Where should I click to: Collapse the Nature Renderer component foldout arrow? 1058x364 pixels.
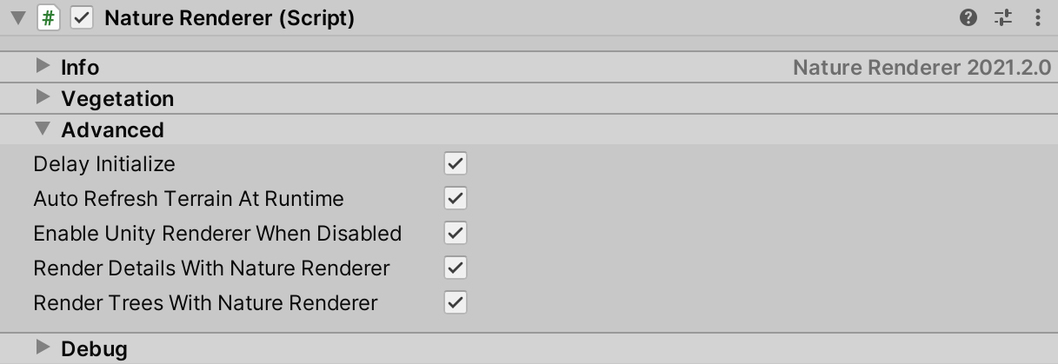point(17,18)
